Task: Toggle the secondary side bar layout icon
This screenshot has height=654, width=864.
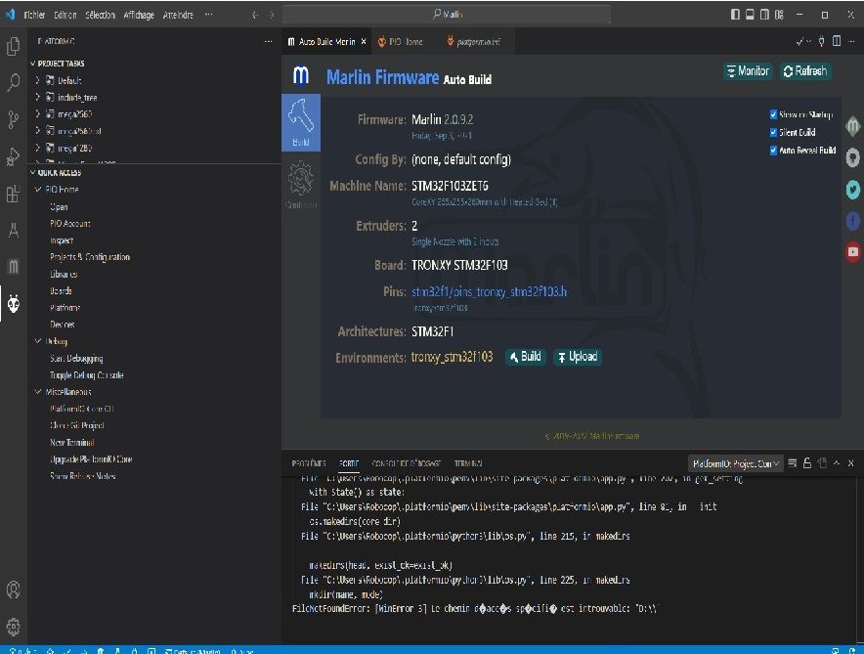Action: (x=765, y=15)
